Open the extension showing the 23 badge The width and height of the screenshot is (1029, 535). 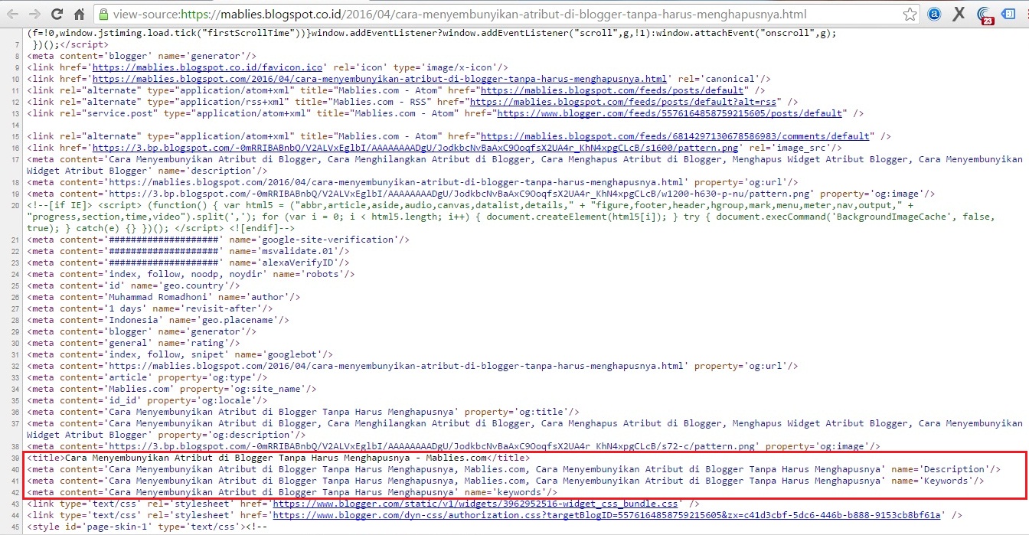[985, 15]
